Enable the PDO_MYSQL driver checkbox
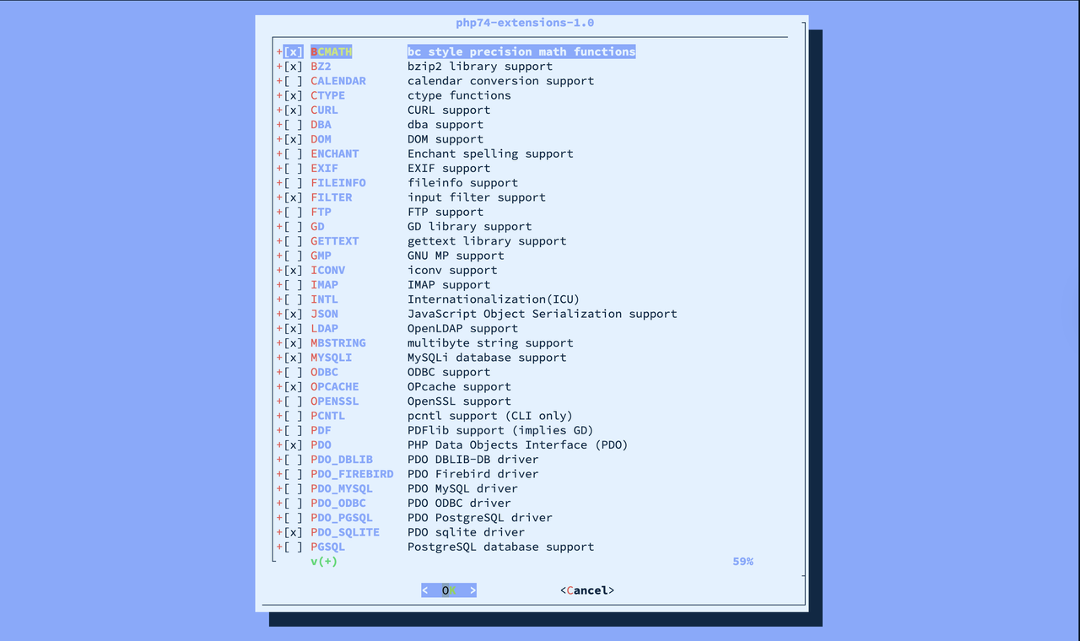Viewport: 1080px width, 641px height. [293, 488]
